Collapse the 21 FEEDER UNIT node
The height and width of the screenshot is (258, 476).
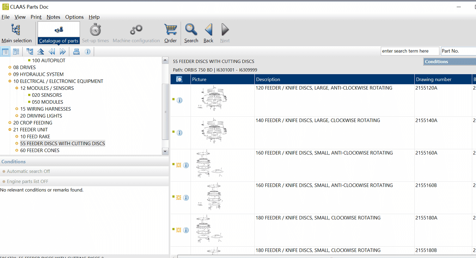click(10, 130)
